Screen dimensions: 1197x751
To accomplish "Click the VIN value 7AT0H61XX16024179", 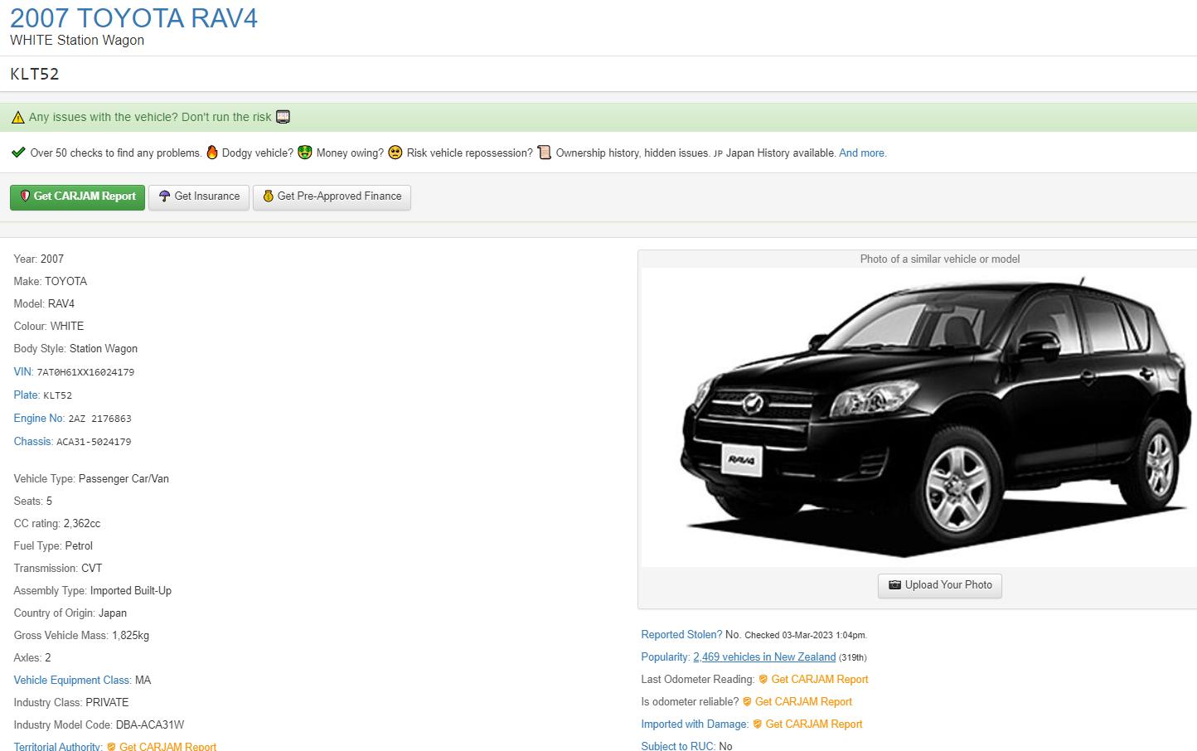I will click(x=85, y=373).
